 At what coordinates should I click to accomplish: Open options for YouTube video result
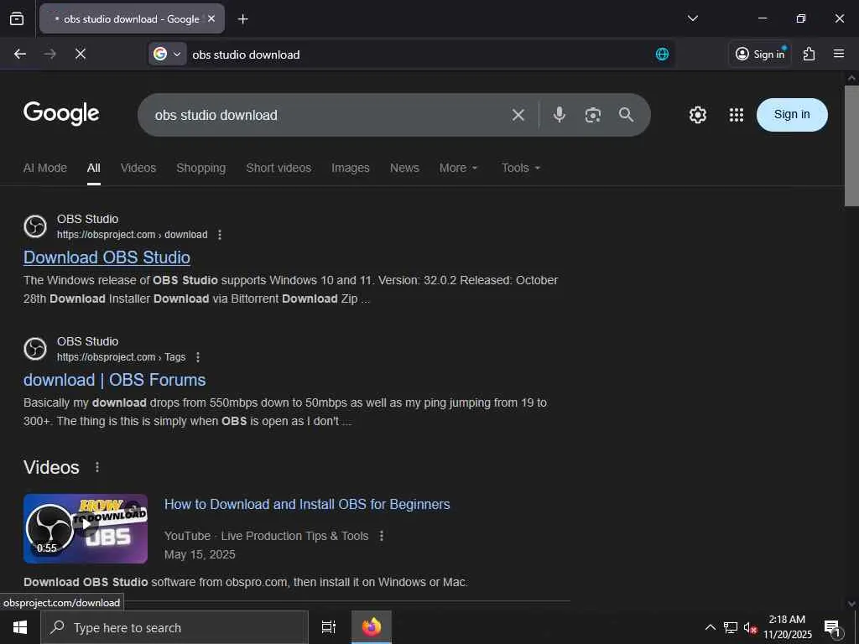(382, 536)
